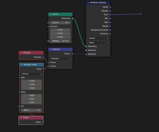Click the Subtract Vector output socket
This screenshot has height=132, width=159.
pos(73,54)
